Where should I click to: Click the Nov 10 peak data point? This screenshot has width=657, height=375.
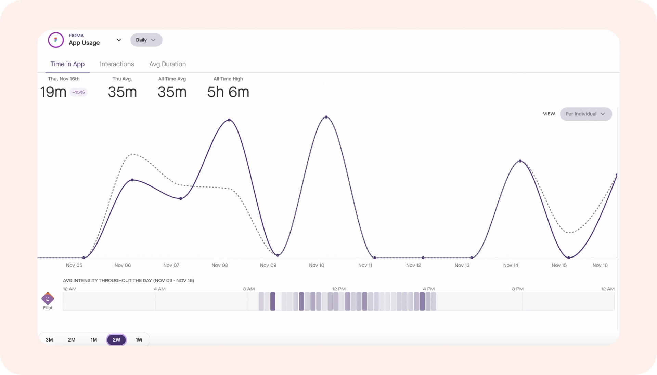[x=326, y=117]
